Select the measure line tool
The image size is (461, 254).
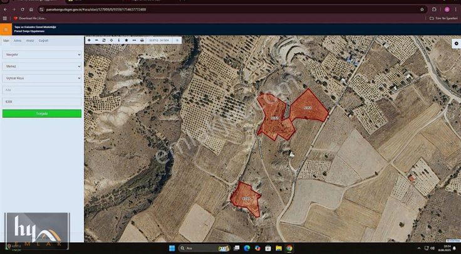135,40
